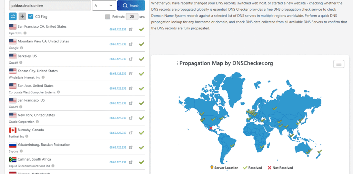Screen dimensions: 353x174
Task: Click the IP address in Cullinan, South Africa row
Action: tap(118, 162)
